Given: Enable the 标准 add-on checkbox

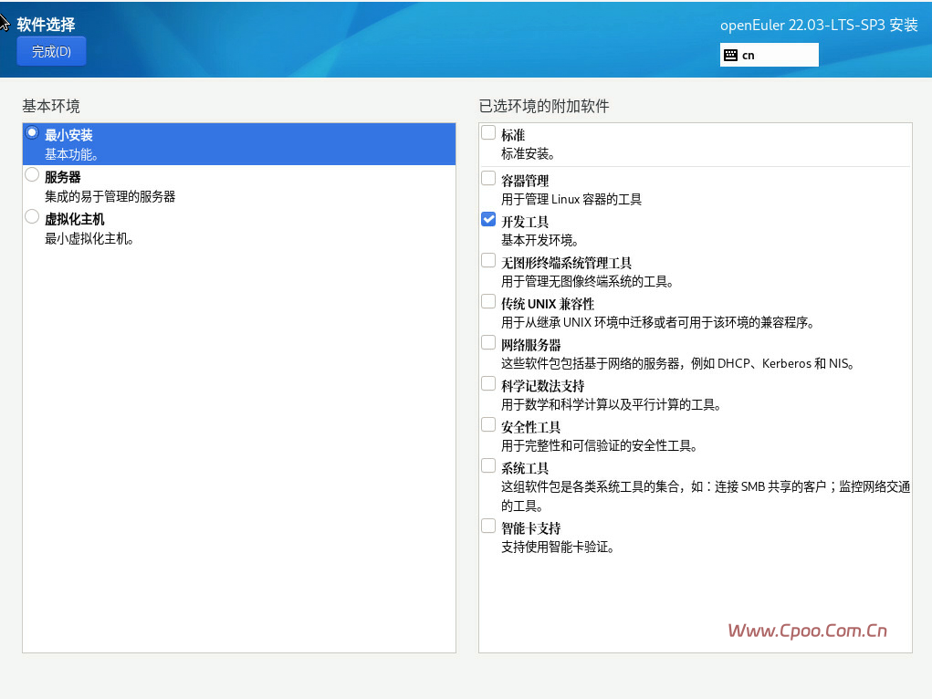Looking at the screenshot, I should (488, 132).
